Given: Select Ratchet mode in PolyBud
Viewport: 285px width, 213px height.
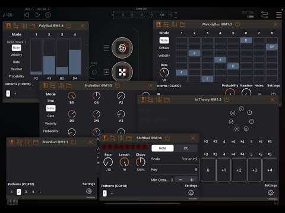Looking at the screenshot, I should coord(16,69).
